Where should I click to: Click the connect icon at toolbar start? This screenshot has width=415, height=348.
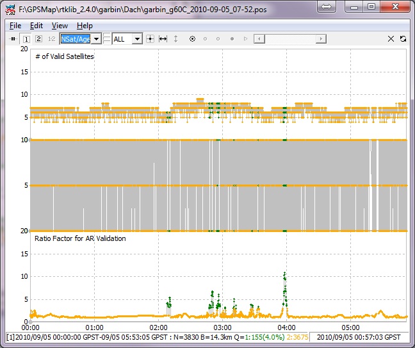pyautogui.click(x=13, y=39)
